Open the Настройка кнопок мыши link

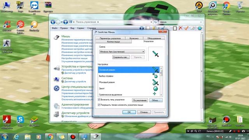74,58
